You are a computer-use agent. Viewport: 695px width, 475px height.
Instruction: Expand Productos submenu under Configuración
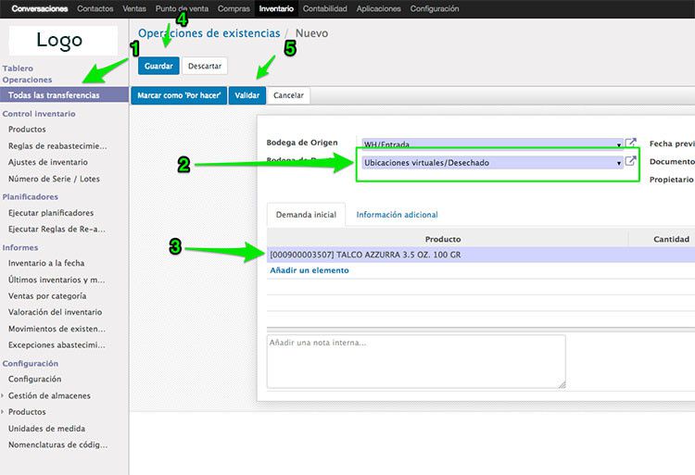pyautogui.click(x=3, y=412)
